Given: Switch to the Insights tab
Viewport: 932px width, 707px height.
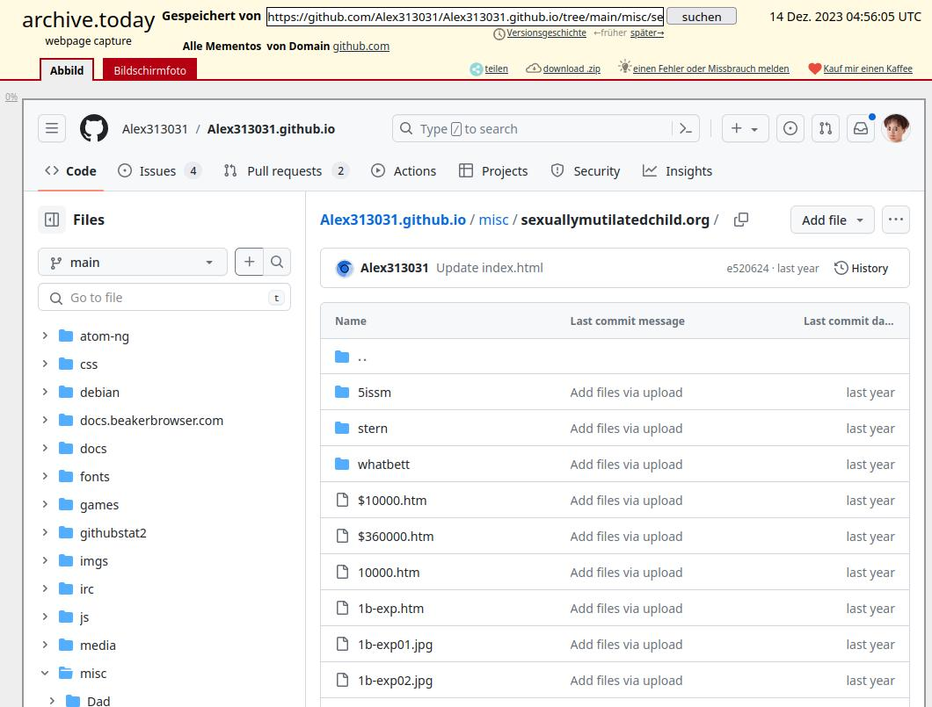Looking at the screenshot, I should [678, 171].
